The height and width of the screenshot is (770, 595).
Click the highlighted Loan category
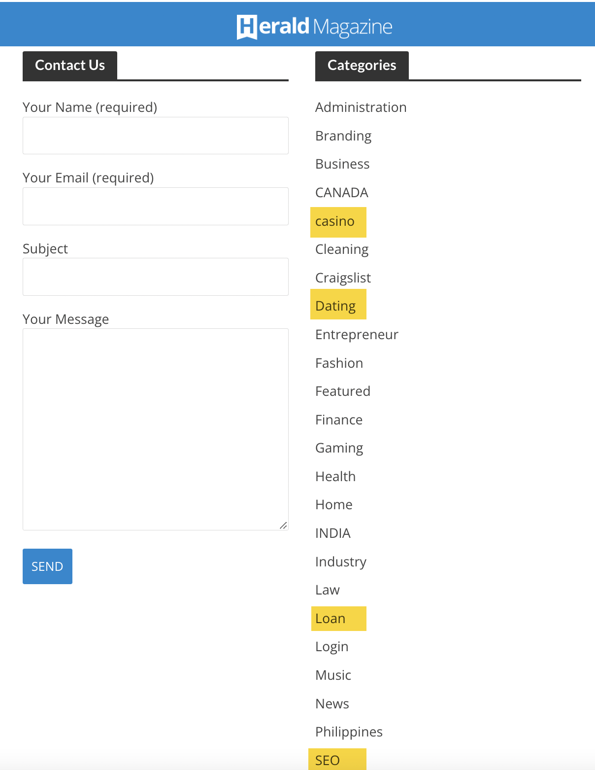[x=330, y=619]
